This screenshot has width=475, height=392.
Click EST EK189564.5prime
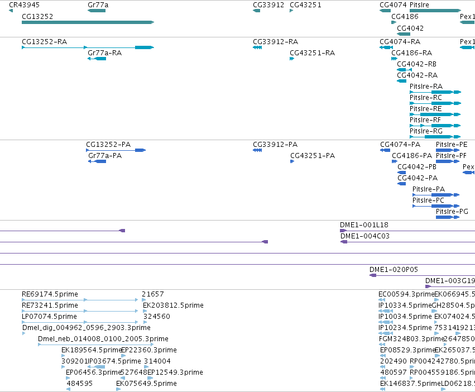point(63,356)
